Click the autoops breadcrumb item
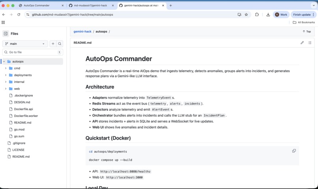The width and height of the screenshot is (318, 189). (x=101, y=32)
